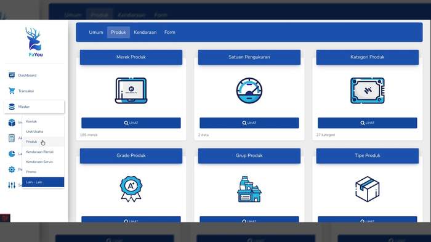431x242 pixels.
Task: Switch to the Umum tab
Action: 96,32
